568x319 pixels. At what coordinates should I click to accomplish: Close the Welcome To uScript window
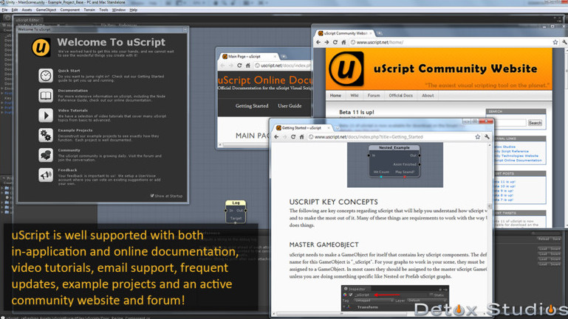[x=185, y=29]
